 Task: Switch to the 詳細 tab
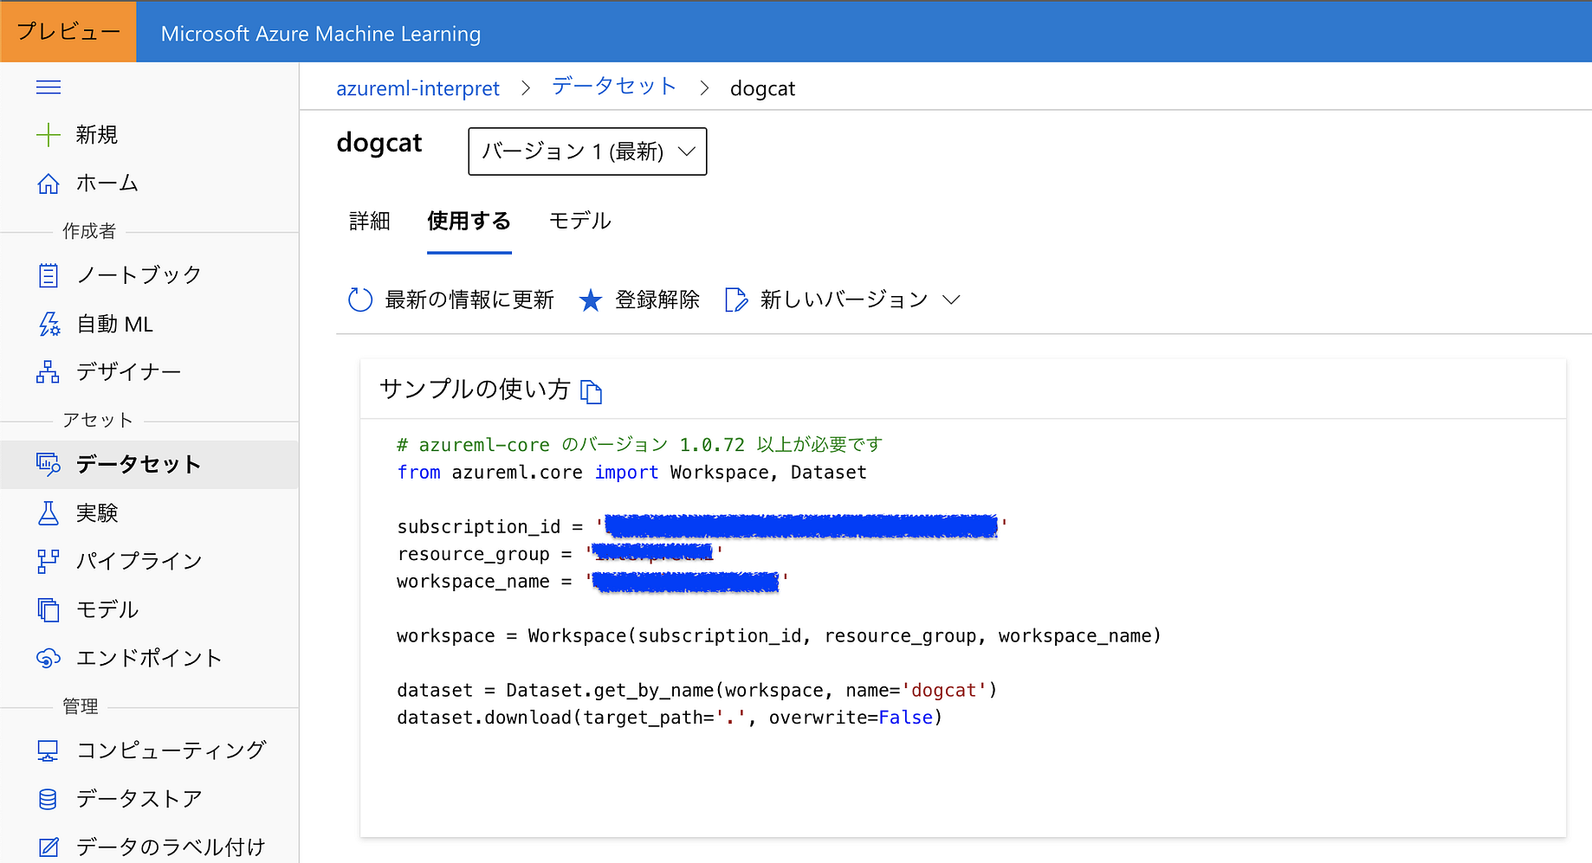pos(370,222)
